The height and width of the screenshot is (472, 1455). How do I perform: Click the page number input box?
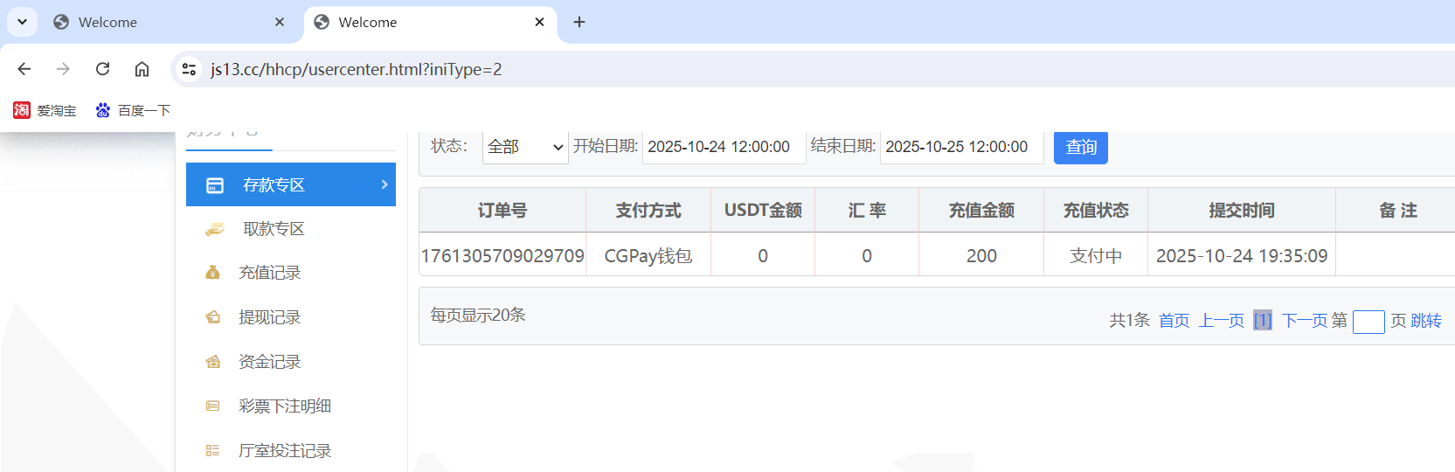(1368, 322)
